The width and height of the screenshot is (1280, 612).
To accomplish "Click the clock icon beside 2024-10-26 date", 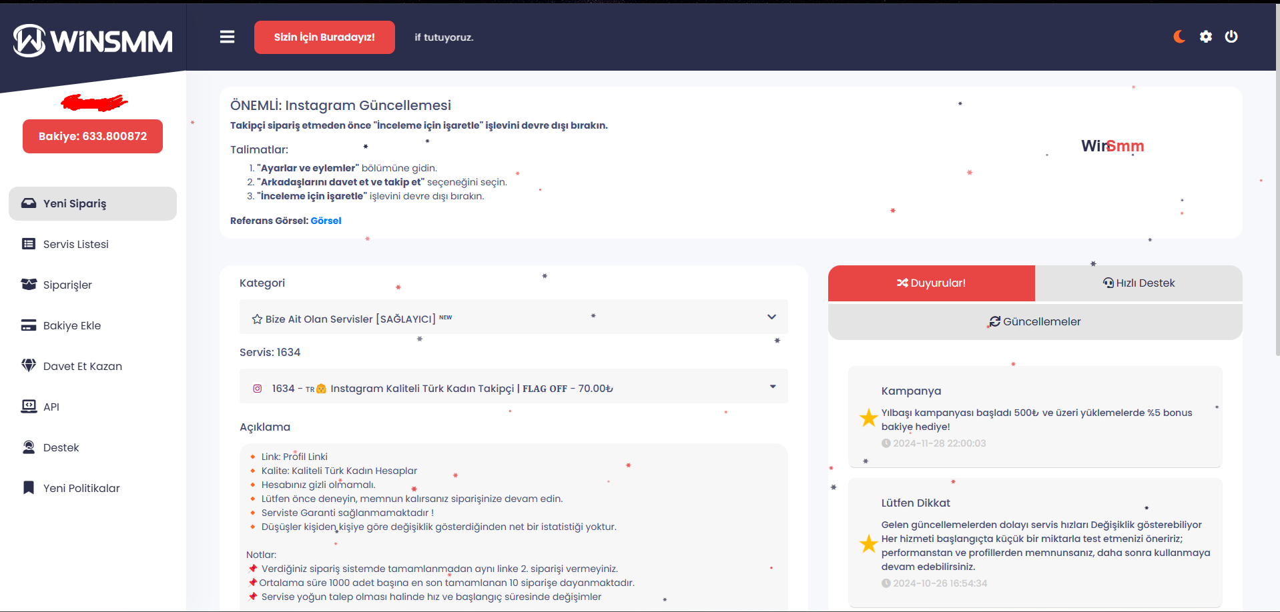I will click(x=886, y=583).
